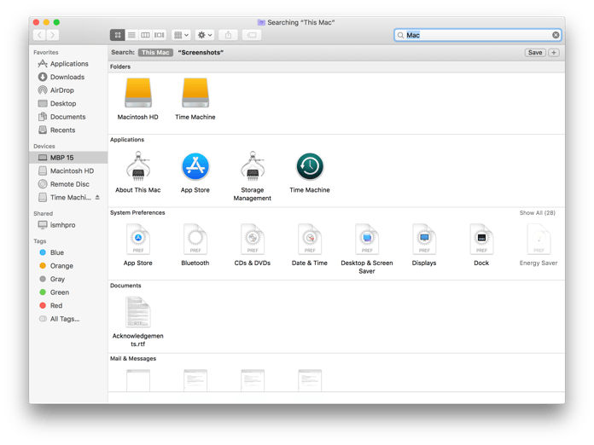Click the Edit Tags toolbar button
The image size is (594, 445).
252,35
